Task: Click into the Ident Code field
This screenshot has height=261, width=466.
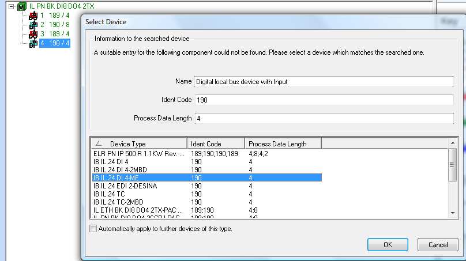Action: click(x=324, y=100)
